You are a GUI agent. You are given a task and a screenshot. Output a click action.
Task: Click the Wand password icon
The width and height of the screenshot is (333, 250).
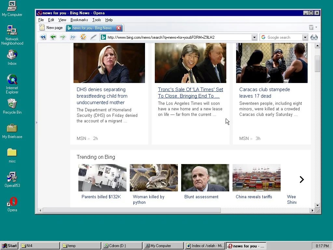[93, 37]
